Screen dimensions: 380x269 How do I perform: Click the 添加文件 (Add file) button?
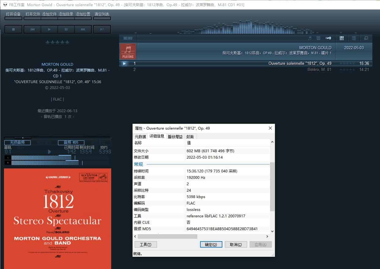[49, 16]
